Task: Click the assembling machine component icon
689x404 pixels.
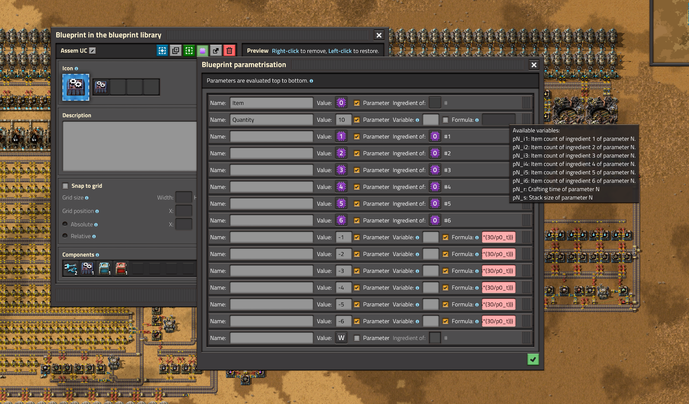Action: 87,269
